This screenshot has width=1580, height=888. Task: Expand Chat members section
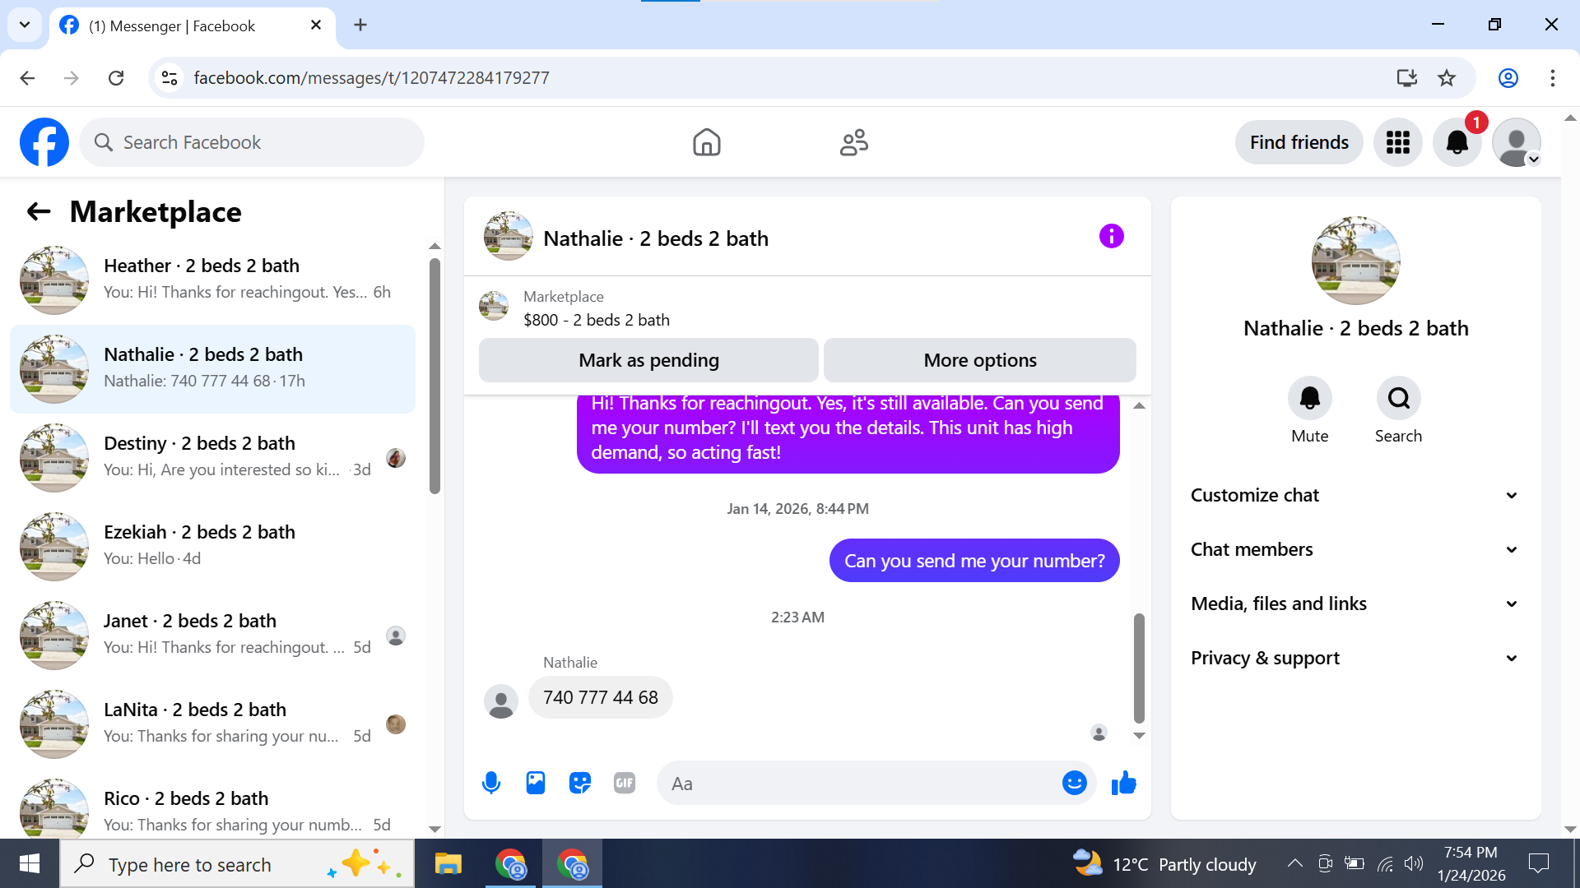1355,549
